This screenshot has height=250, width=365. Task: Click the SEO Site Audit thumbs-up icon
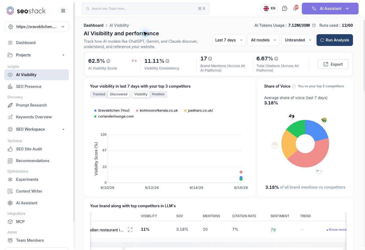tap(10, 149)
